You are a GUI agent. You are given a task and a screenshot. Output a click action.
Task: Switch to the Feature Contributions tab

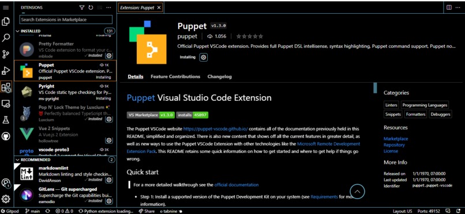[175, 77]
